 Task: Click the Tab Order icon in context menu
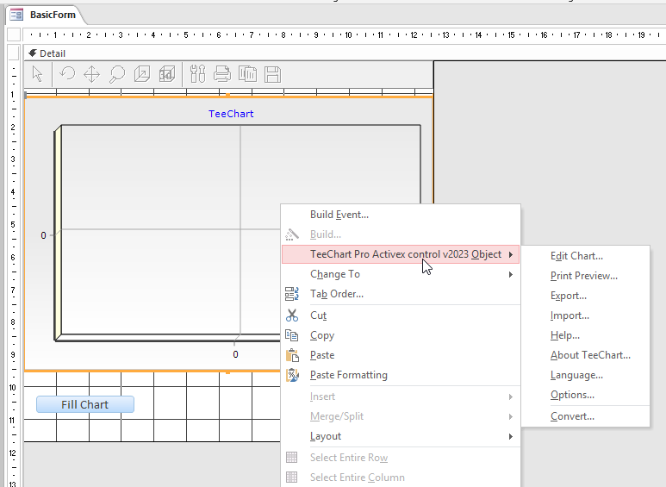292,294
